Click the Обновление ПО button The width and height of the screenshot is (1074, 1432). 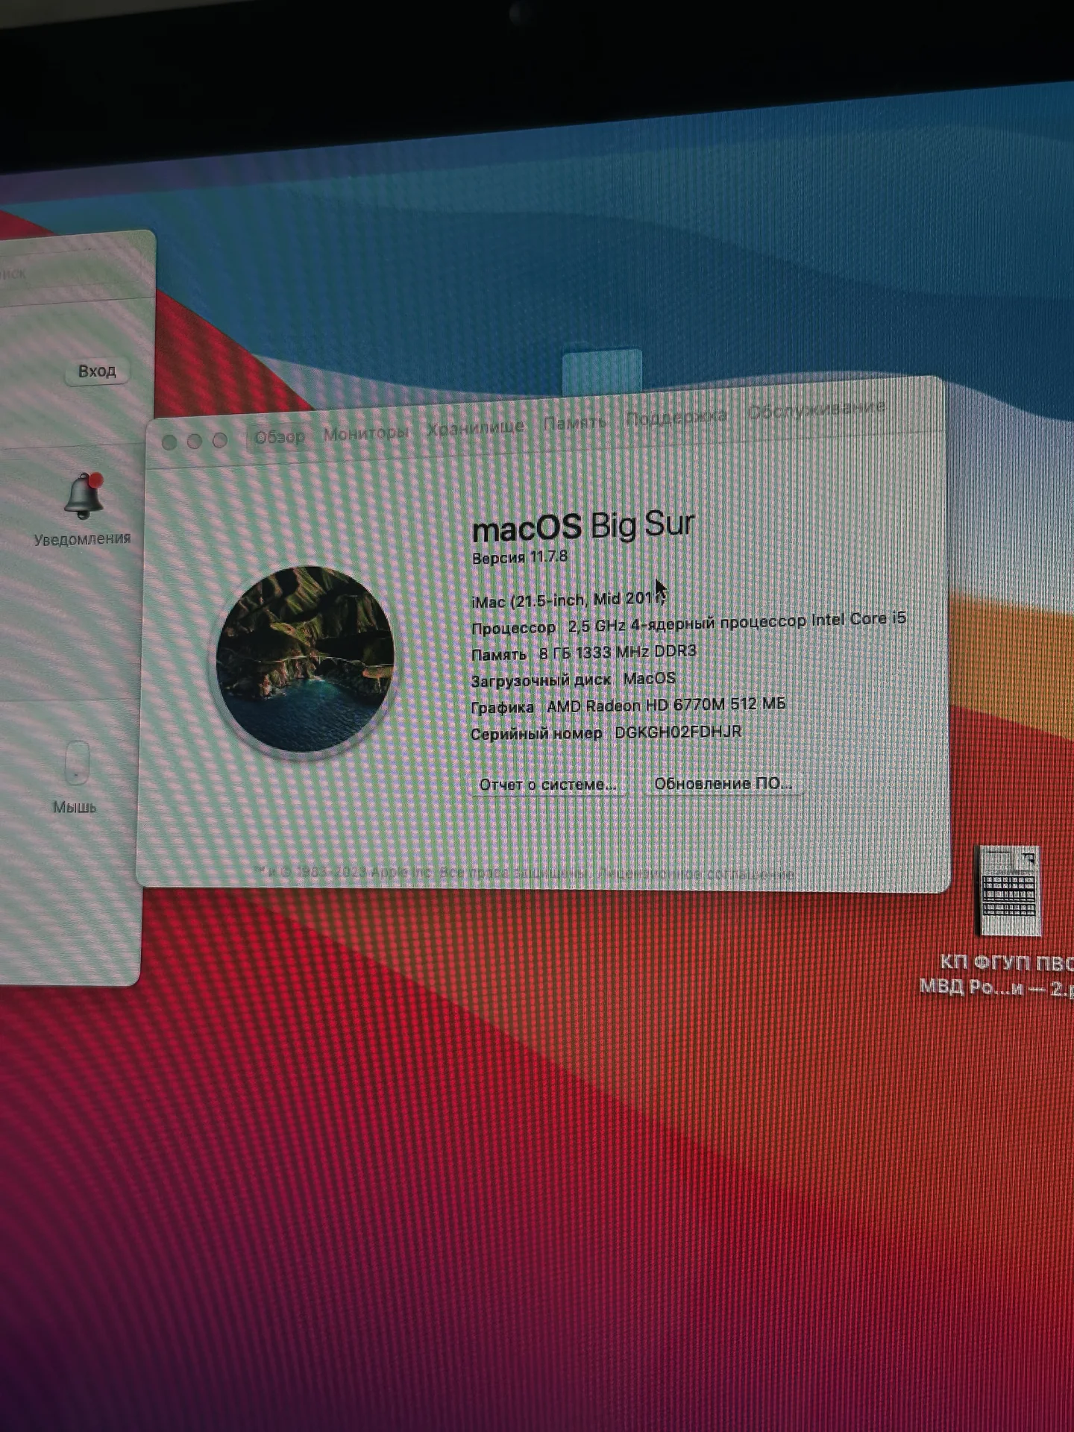click(x=723, y=784)
